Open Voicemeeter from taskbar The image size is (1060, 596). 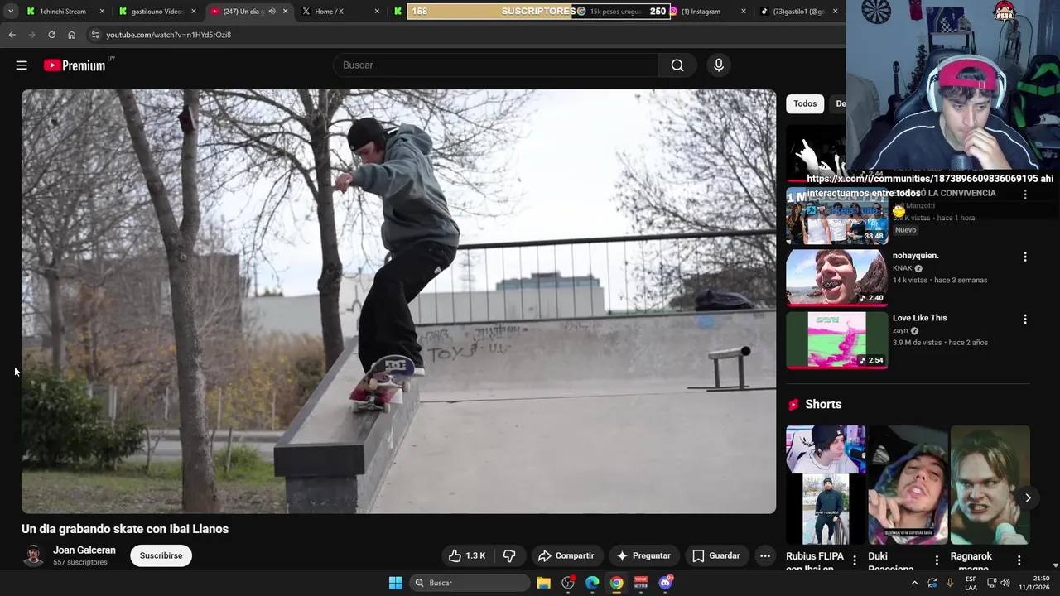pyautogui.click(x=640, y=583)
